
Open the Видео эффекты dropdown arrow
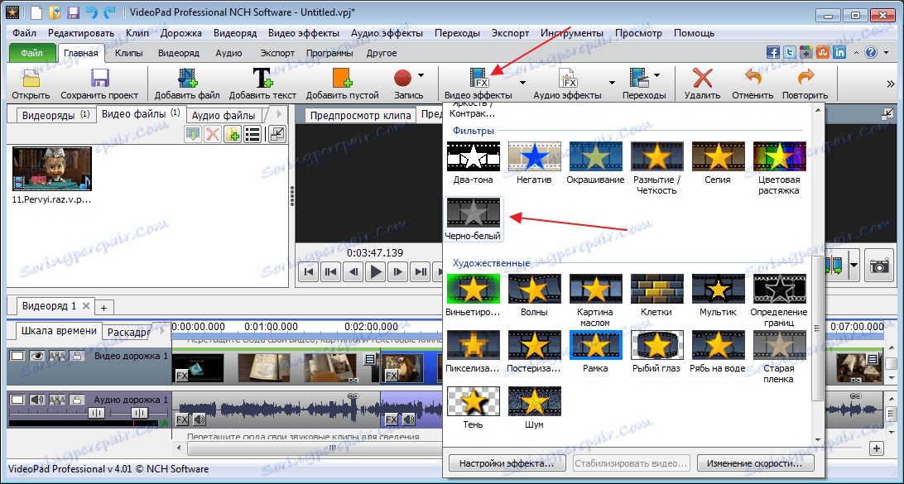[522, 83]
